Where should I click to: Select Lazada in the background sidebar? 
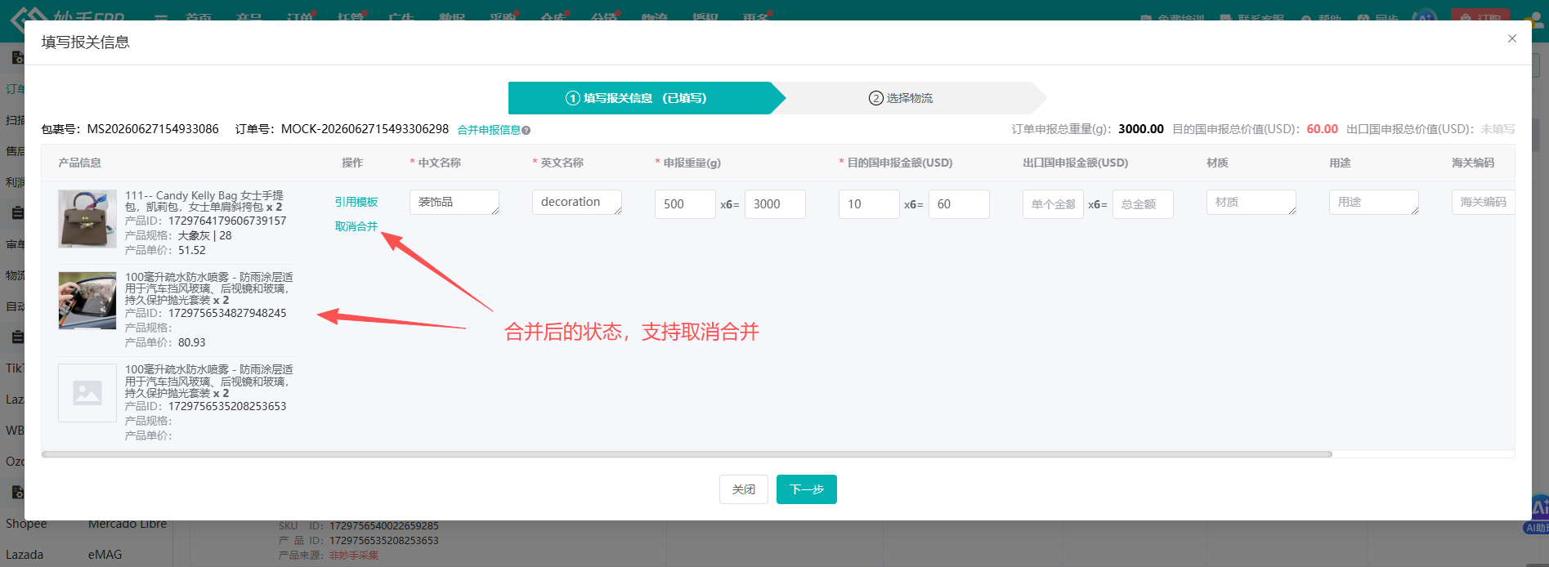tap(25, 554)
